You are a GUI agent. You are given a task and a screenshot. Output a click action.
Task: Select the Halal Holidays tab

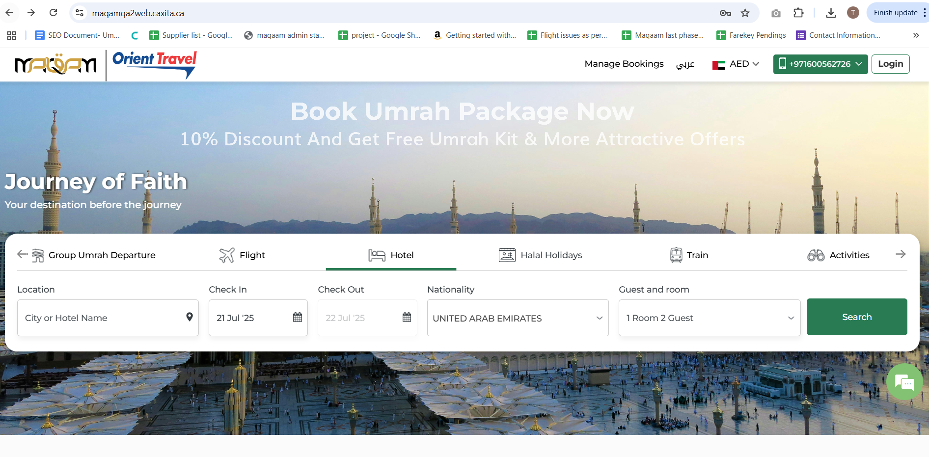541,255
